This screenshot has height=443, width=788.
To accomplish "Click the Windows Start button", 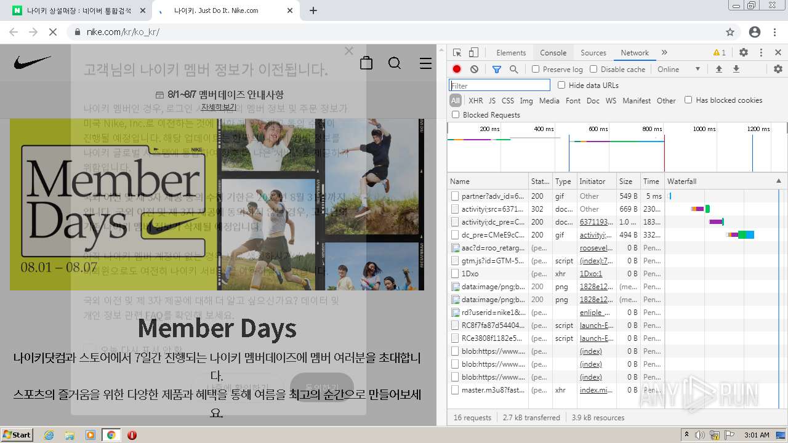I will pos(17,435).
